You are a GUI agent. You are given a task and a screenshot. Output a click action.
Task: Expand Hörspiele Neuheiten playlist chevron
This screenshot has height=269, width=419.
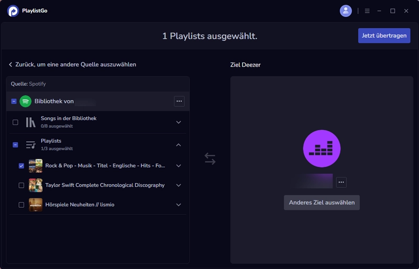(179, 205)
